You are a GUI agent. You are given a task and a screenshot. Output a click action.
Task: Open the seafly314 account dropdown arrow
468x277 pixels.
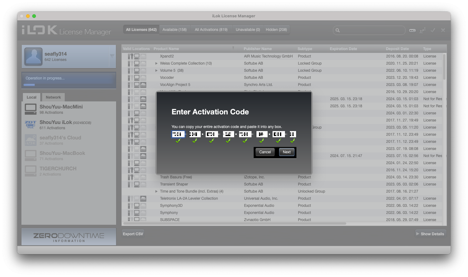coord(112,56)
